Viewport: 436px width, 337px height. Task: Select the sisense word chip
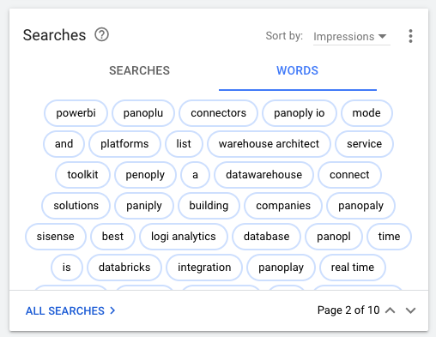56,237
